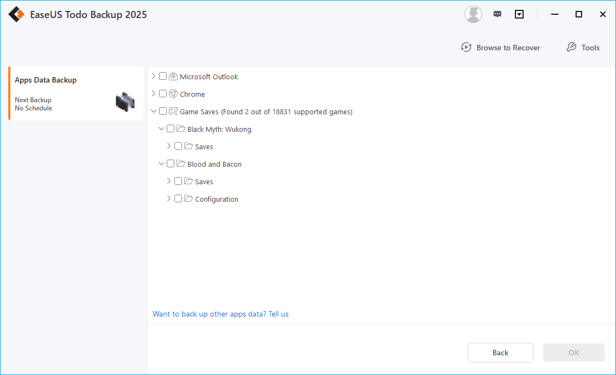Check the Chrome checkbox
The width and height of the screenshot is (616, 375).
[163, 93]
